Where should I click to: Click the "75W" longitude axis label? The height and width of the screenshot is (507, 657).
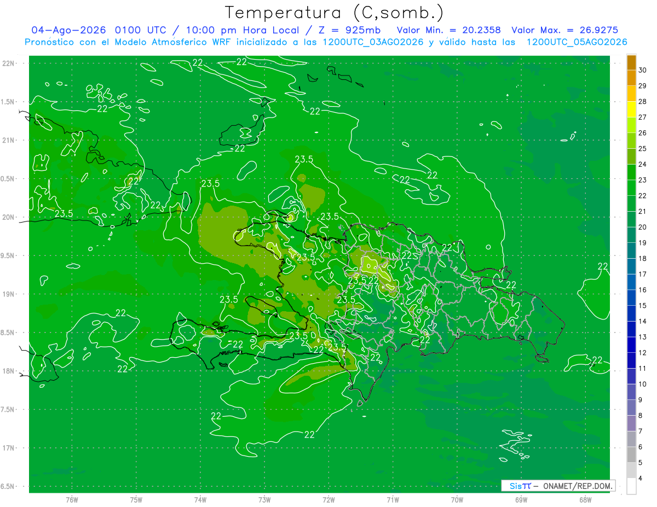(x=136, y=499)
